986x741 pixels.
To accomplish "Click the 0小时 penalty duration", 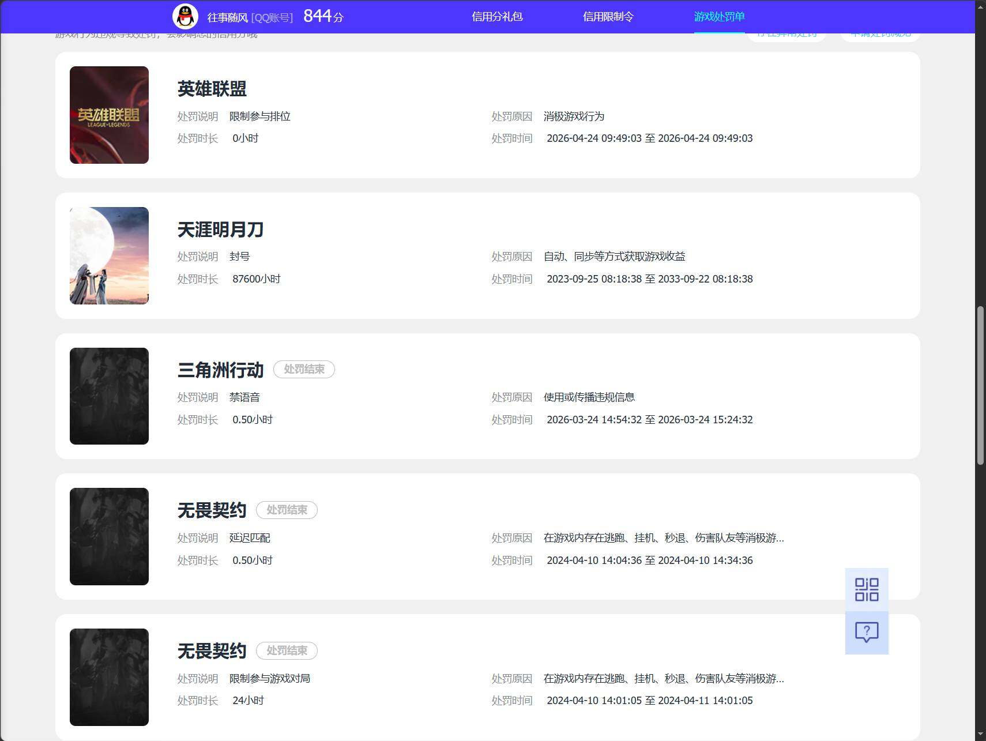I will click(245, 138).
